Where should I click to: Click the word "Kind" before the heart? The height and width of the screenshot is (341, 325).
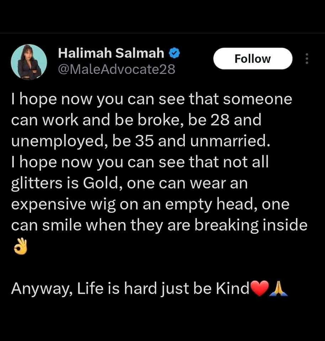pos(233,288)
